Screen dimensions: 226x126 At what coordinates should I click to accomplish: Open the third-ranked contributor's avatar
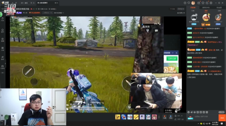218,17
